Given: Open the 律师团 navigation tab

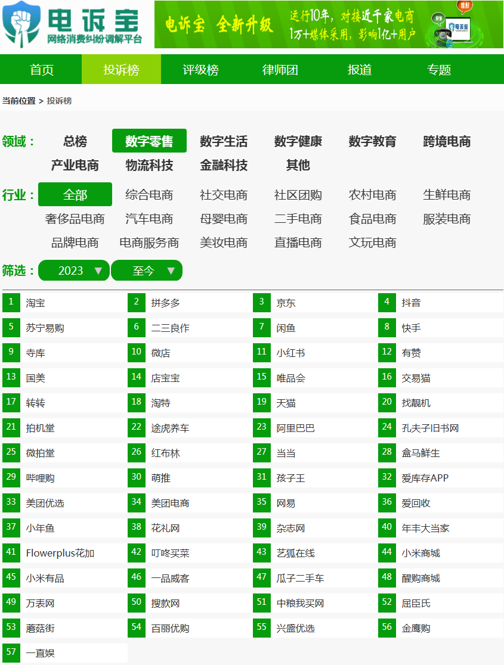Looking at the screenshot, I should pos(280,70).
